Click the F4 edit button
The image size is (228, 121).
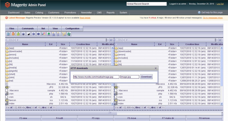pos(60,118)
